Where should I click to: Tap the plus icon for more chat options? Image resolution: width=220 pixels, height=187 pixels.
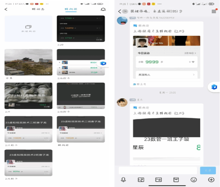211,179
